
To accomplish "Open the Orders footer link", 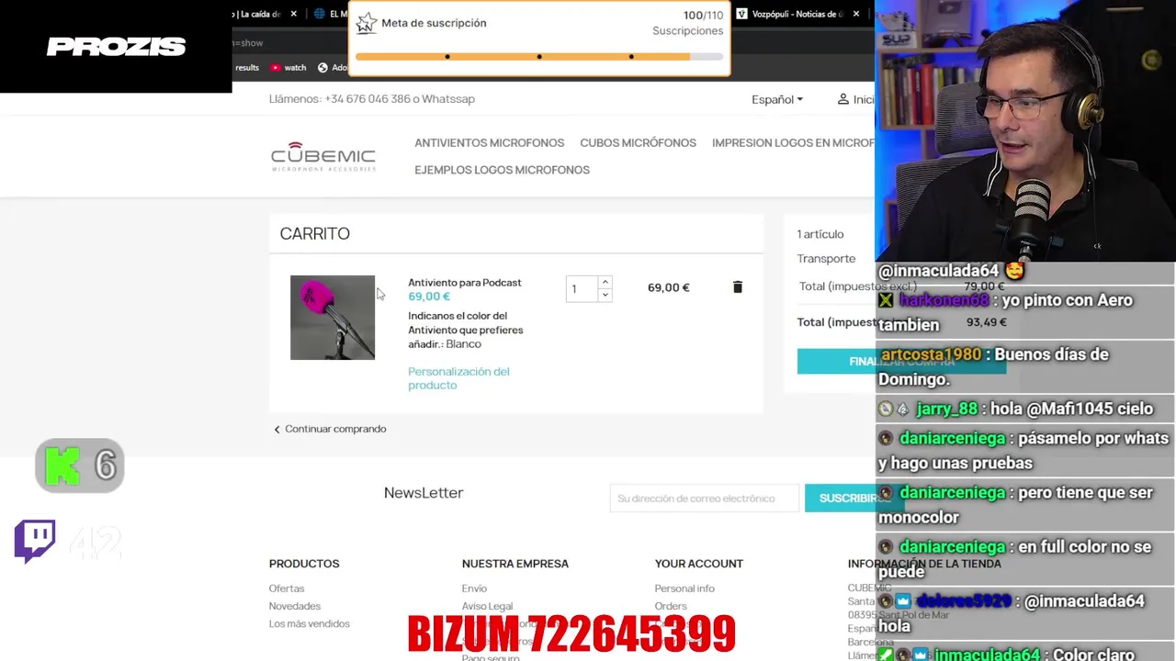I will [x=671, y=606].
